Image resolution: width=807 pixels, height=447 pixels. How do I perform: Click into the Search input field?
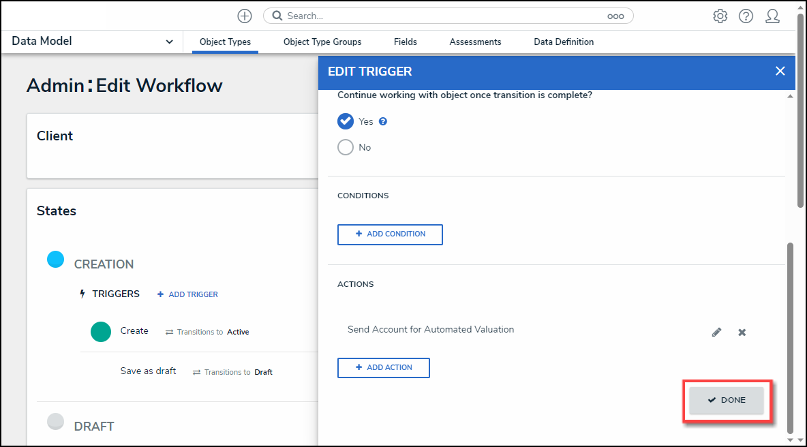click(443, 16)
